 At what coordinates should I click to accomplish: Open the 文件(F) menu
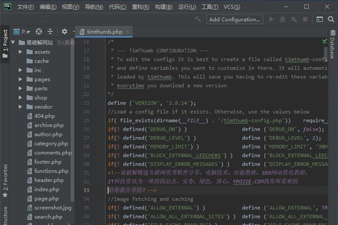pyautogui.click(x=25, y=7)
